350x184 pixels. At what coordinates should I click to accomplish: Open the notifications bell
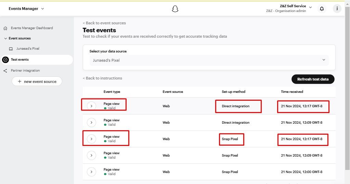[322, 9]
